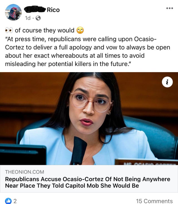178x204 pixels.
Task: Click the eye-roll emoji after 'would'
Action: point(80,30)
